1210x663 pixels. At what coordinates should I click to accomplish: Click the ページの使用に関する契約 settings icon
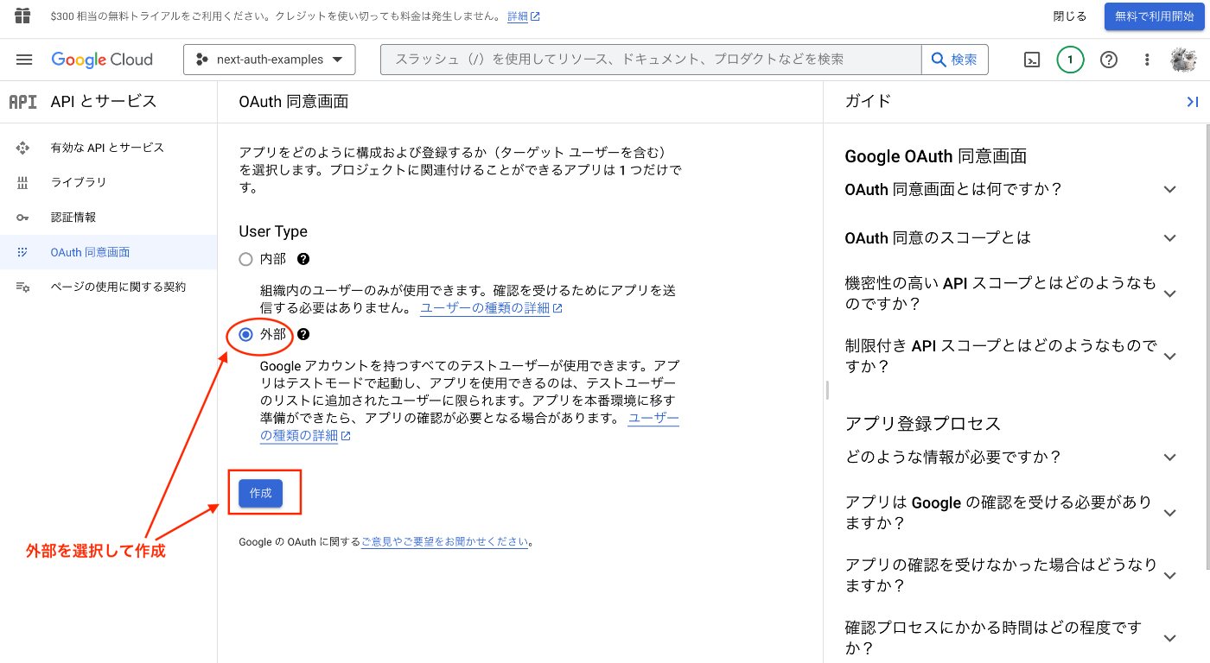tap(23, 287)
